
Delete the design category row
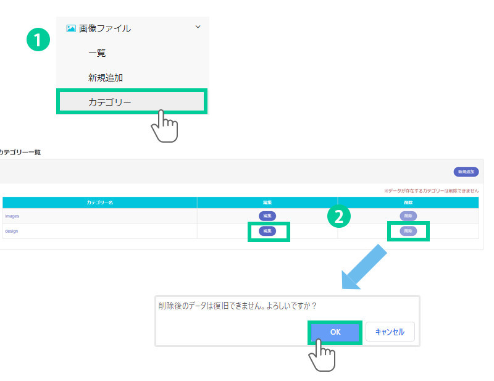click(x=408, y=231)
